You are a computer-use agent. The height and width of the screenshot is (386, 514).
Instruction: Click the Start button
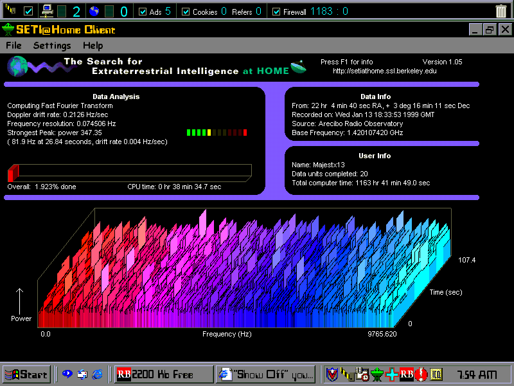point(27,374)
